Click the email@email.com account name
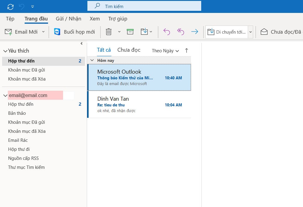Viewport: 303px width, 207px height. (x=28, y=95)
